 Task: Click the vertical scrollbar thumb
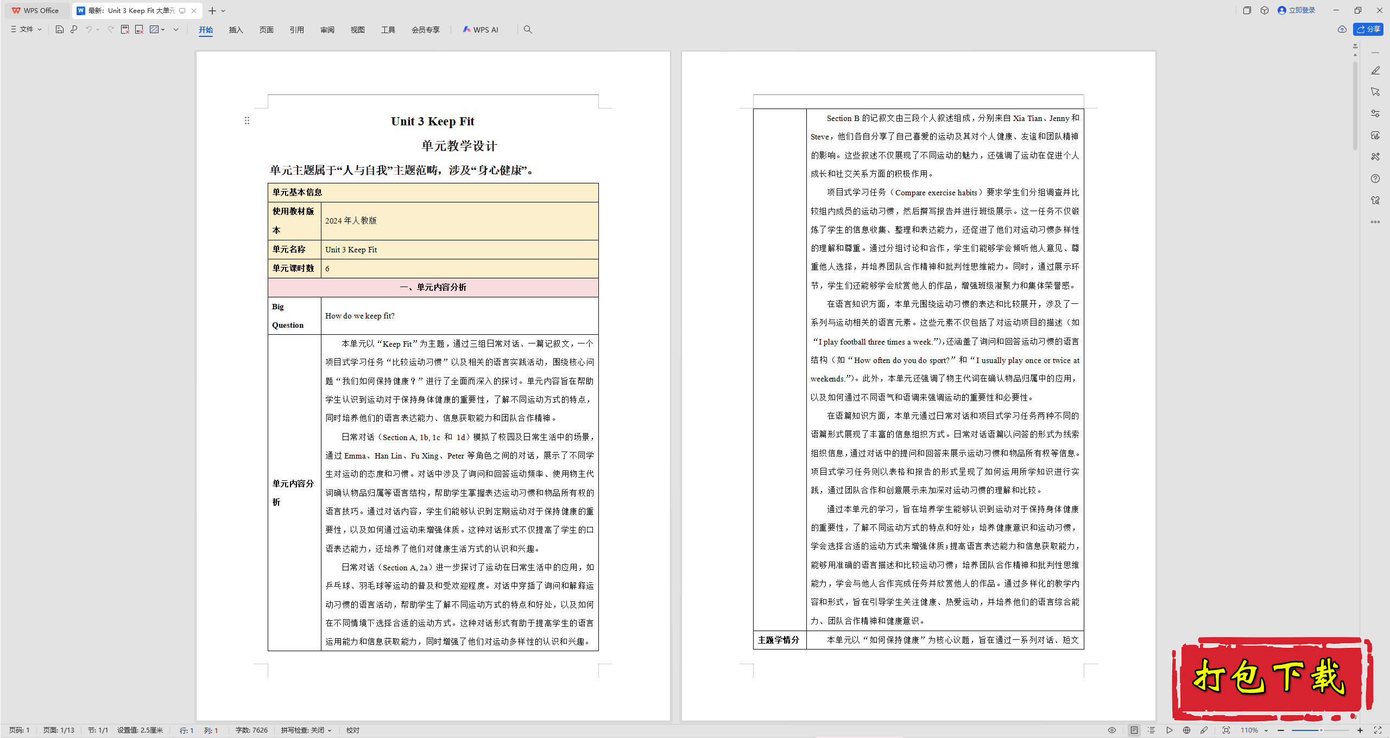tap(1355, 106)
